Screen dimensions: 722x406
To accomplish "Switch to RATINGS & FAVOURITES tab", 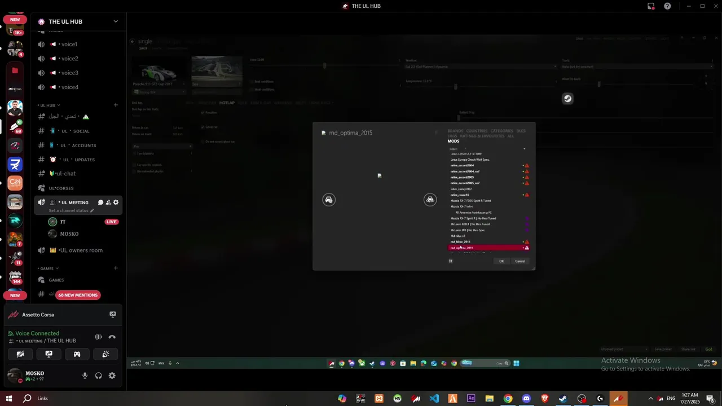I will 482,136.
